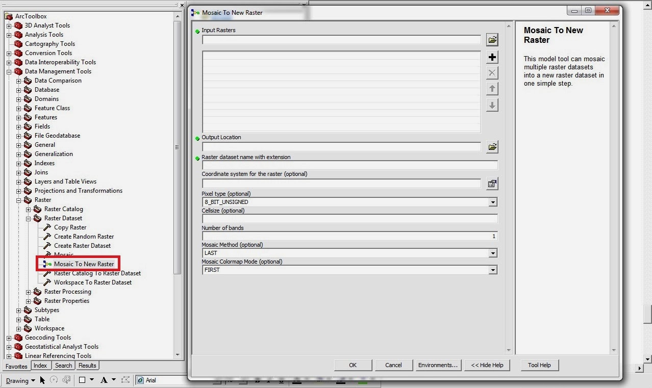Select Linear Referencing Tools entry
Image resolution: width=652 pixels, height=388 pixels.
pos(58,356)
